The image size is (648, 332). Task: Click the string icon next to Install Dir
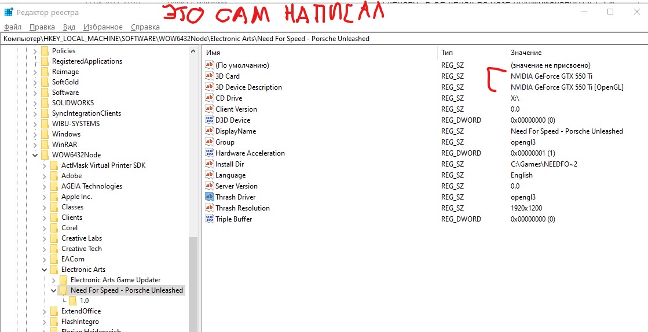210,164
